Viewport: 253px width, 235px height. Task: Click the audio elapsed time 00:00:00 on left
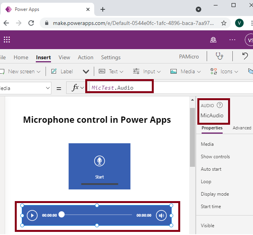[x=49, y=215]
